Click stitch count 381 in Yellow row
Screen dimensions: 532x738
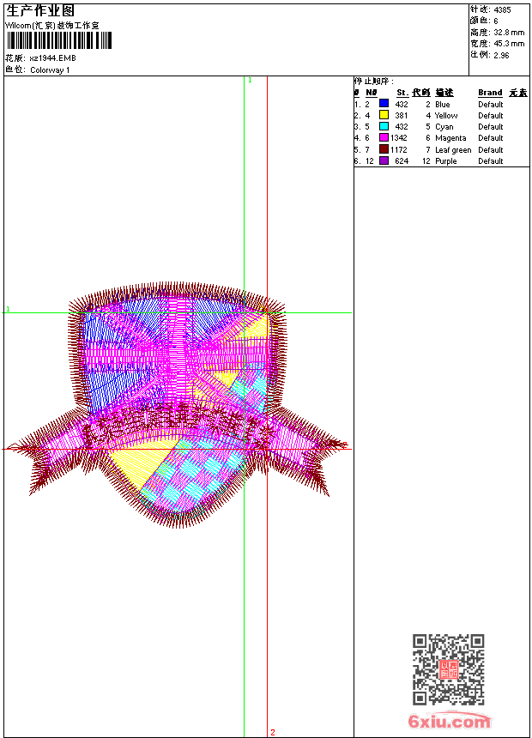tap(401, 116)
